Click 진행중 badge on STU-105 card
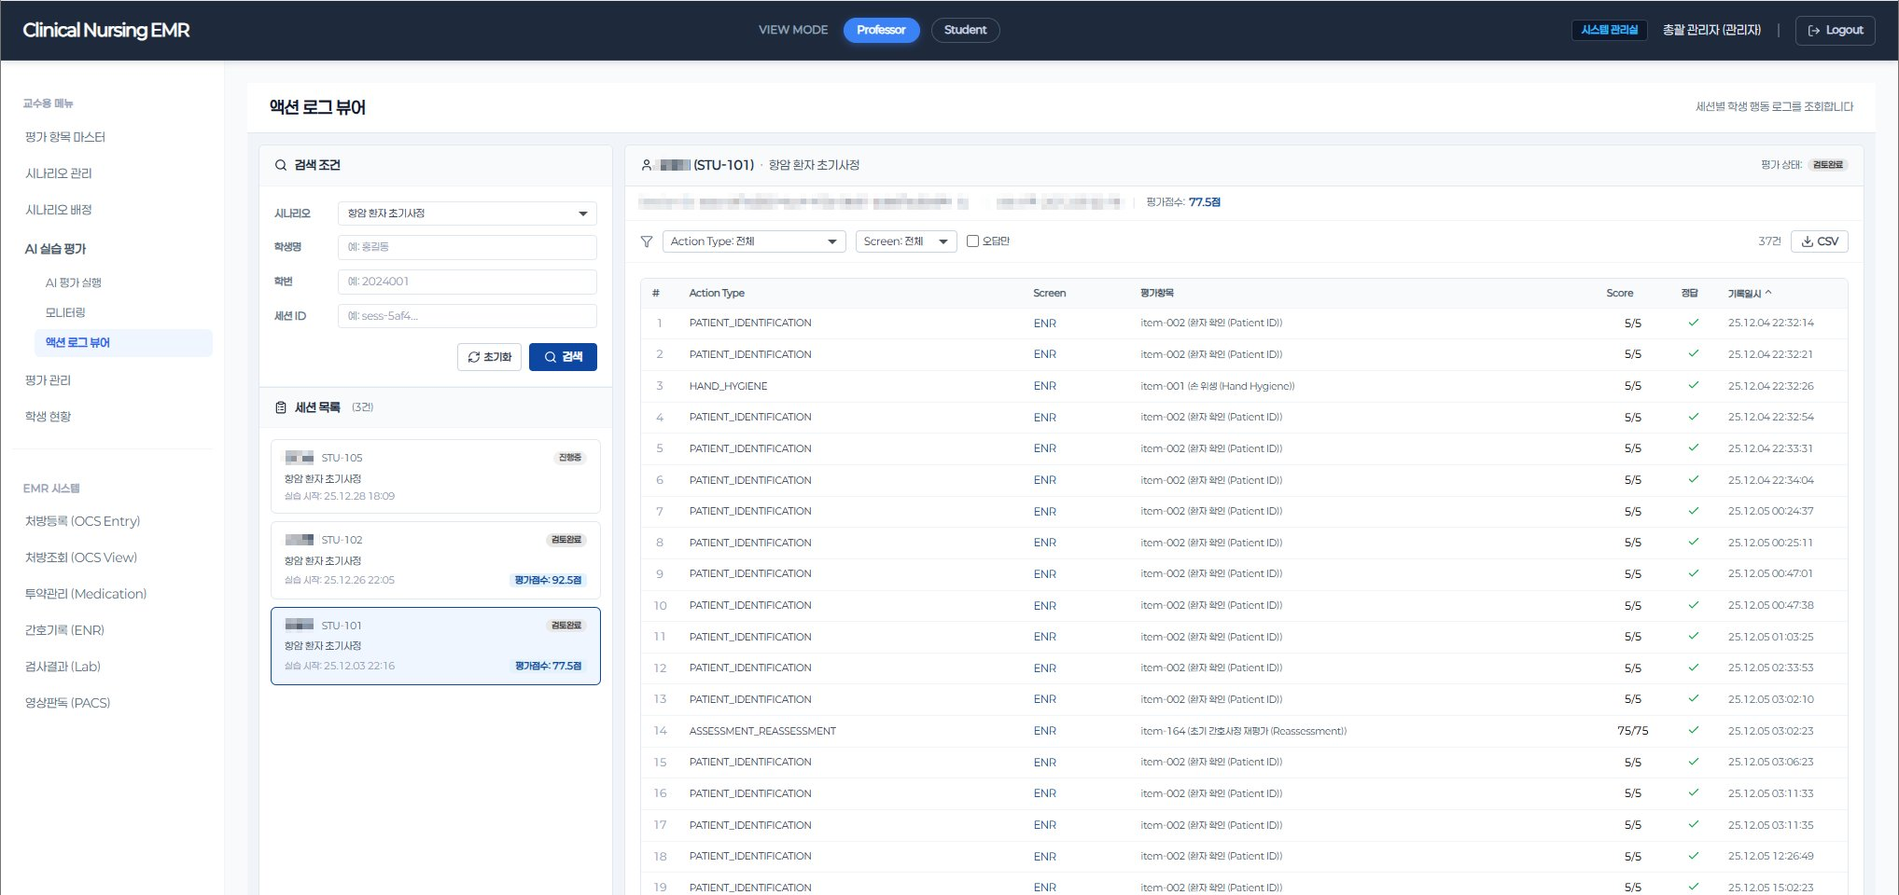The height and width of the screenshot is (895, 1899). click(x=569, y=458)
